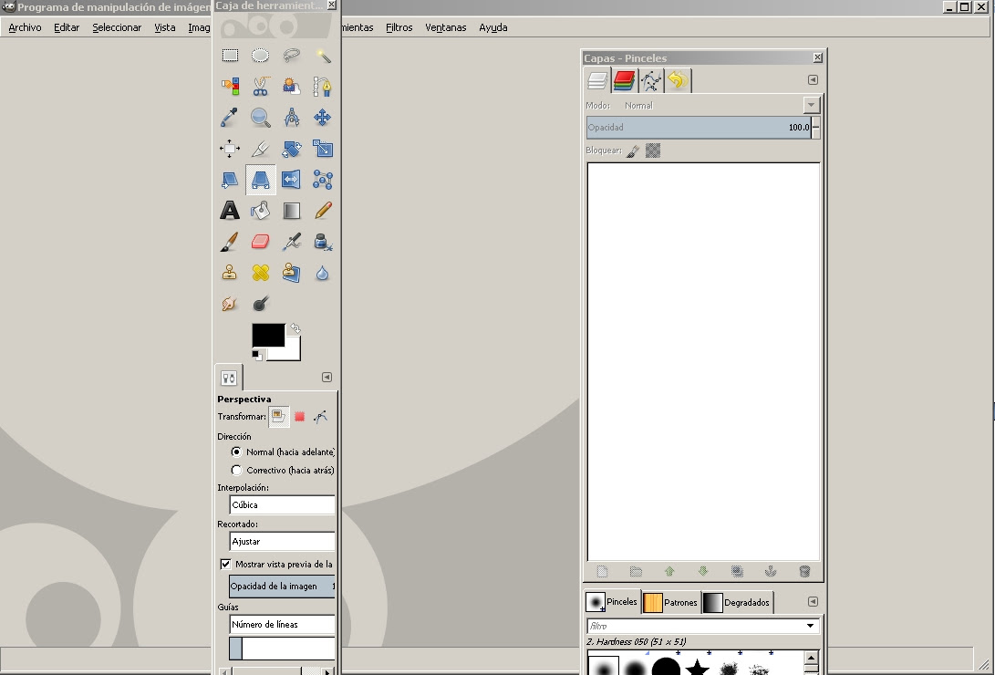Set Transformar to selection mode
Screen dimensions: 995x675
(299, 416)
